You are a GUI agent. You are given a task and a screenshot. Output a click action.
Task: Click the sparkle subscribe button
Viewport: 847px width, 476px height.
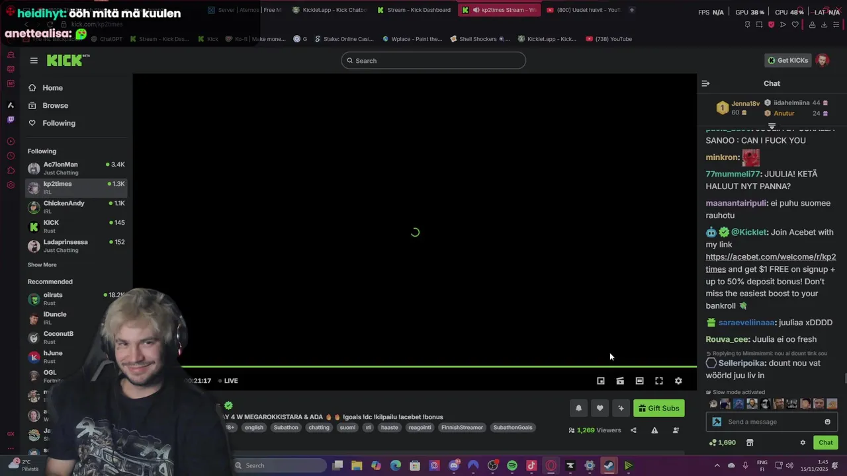point(621,408)
